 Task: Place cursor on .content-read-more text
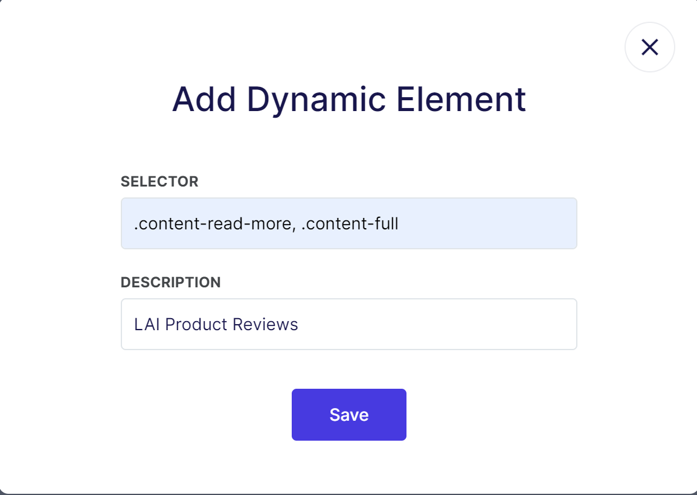(x=213, y=223)
